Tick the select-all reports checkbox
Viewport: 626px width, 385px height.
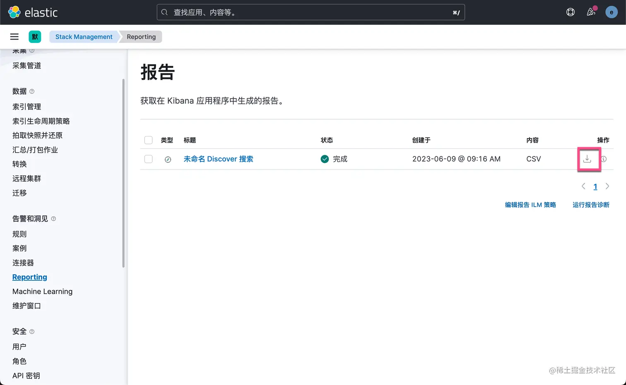(148, 140)
